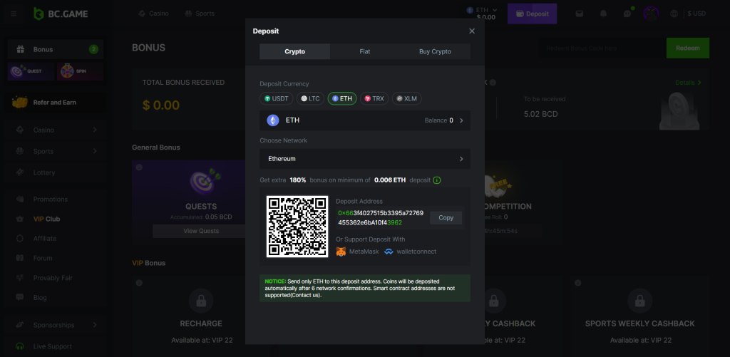The height and width of the screenshot is (357, 730).
Task: Open Bonus in the sidebar
Action: tap(55, 49)
